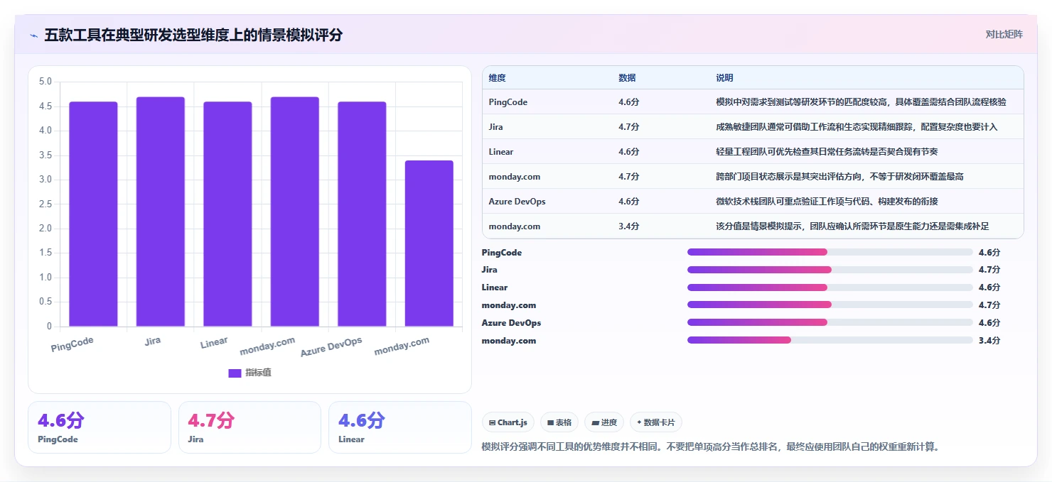The height and width of the screenshot is (482, 1052).
Task: Click the Azure DevOps name cell in the table
Action: (x=517, y=202)
